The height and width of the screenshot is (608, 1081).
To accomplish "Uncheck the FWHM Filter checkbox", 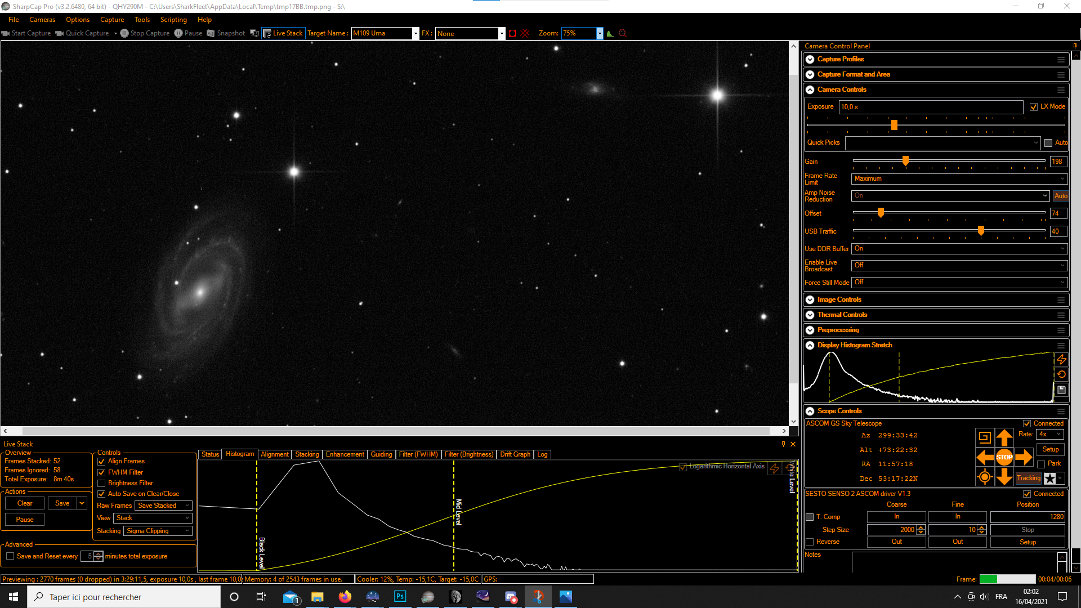I will point(101,473).
